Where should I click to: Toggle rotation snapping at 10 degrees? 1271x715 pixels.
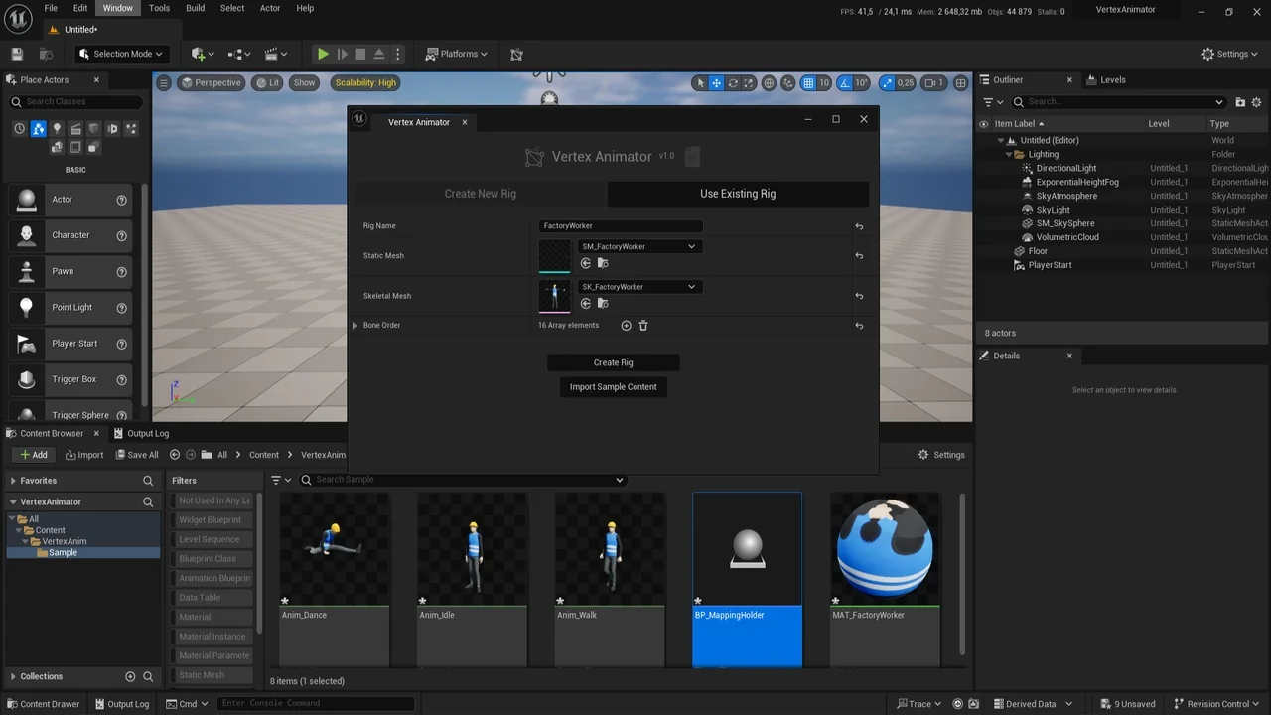[x=846, y=82]
